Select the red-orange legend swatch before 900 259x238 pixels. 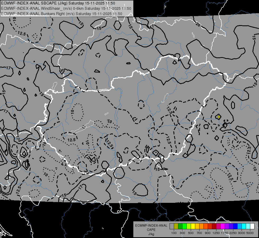point(206,226)
